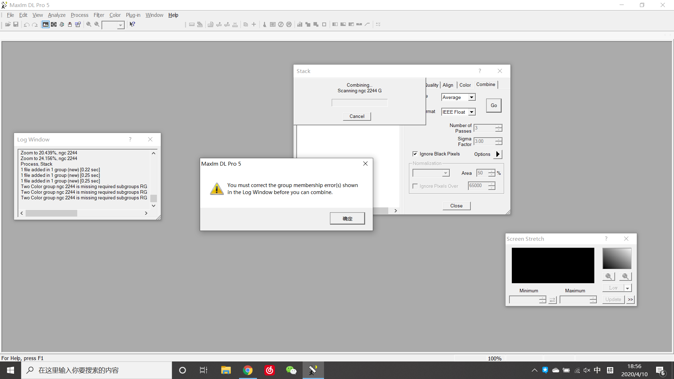This screenshot has width=674, height=379.
Task: Click the zoom in icon in Screen Stretch
Action: point(609,277)
